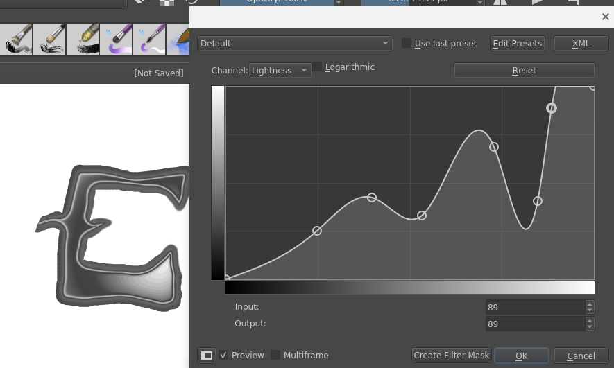Select the yellow-green marker brush preset

[83, 40]
